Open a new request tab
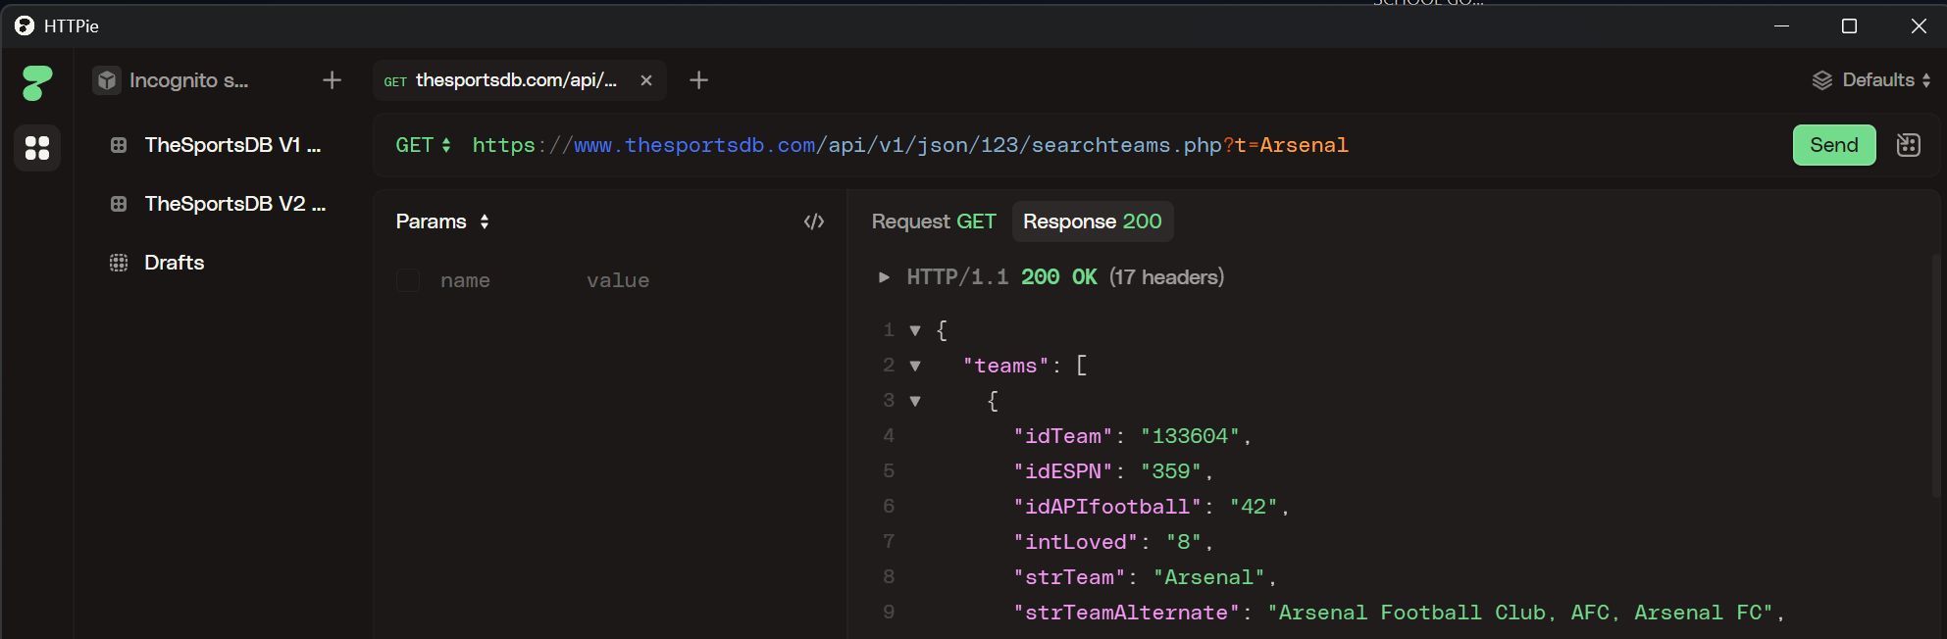Screen dimensions: 1947x639 click(x=698, y=80)
